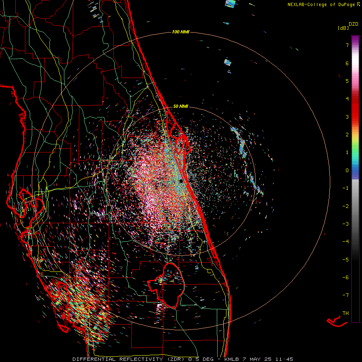
Task: Click the black radar site dot
Action: 181,181
